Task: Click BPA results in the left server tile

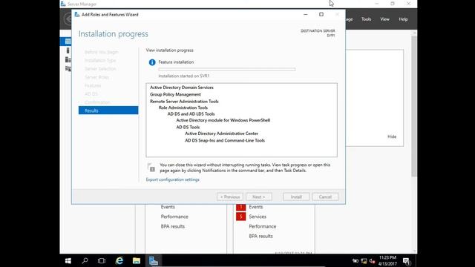Action: pyautogui.click(x=173, y=226)
